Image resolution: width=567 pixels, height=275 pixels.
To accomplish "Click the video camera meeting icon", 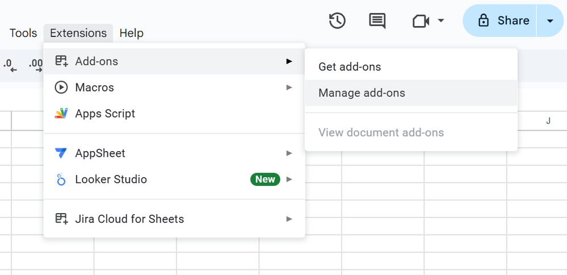I will click(x=421, y=21).
